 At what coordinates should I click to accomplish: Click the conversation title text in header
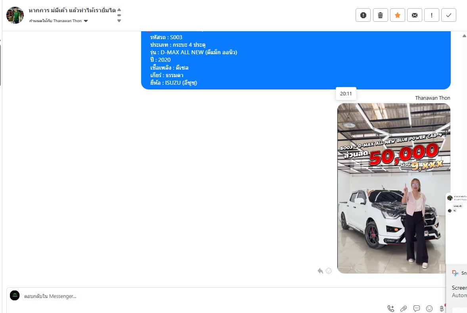72,10
